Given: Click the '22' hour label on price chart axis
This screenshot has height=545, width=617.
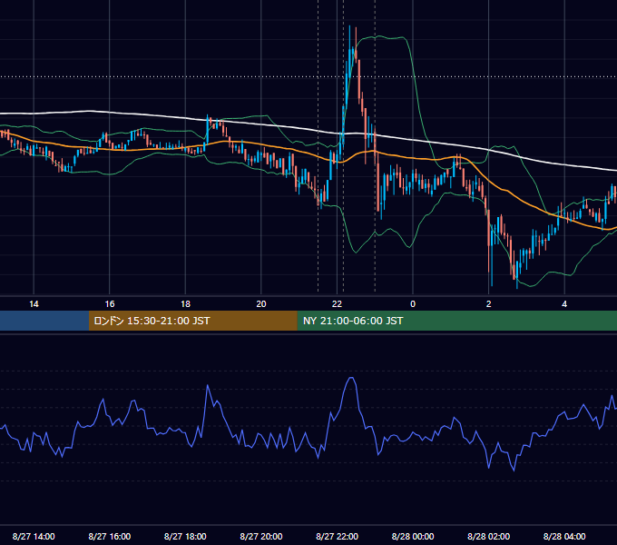Looking at the screenshot, I should point(337,304).
